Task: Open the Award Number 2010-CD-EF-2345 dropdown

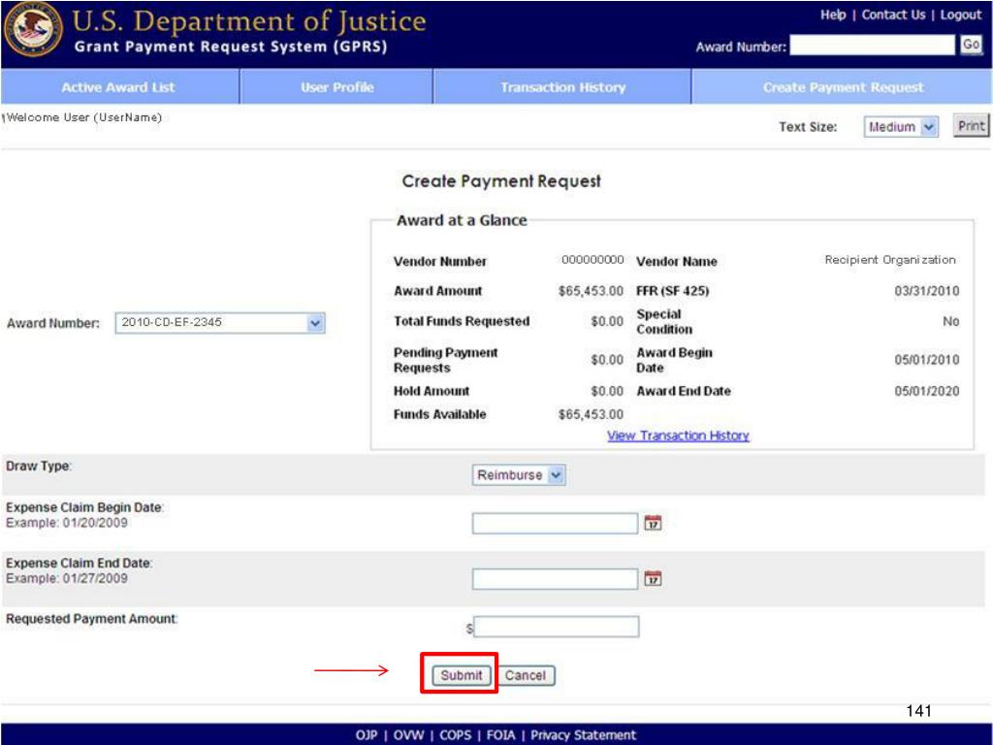Action: (x=220, y=322)
